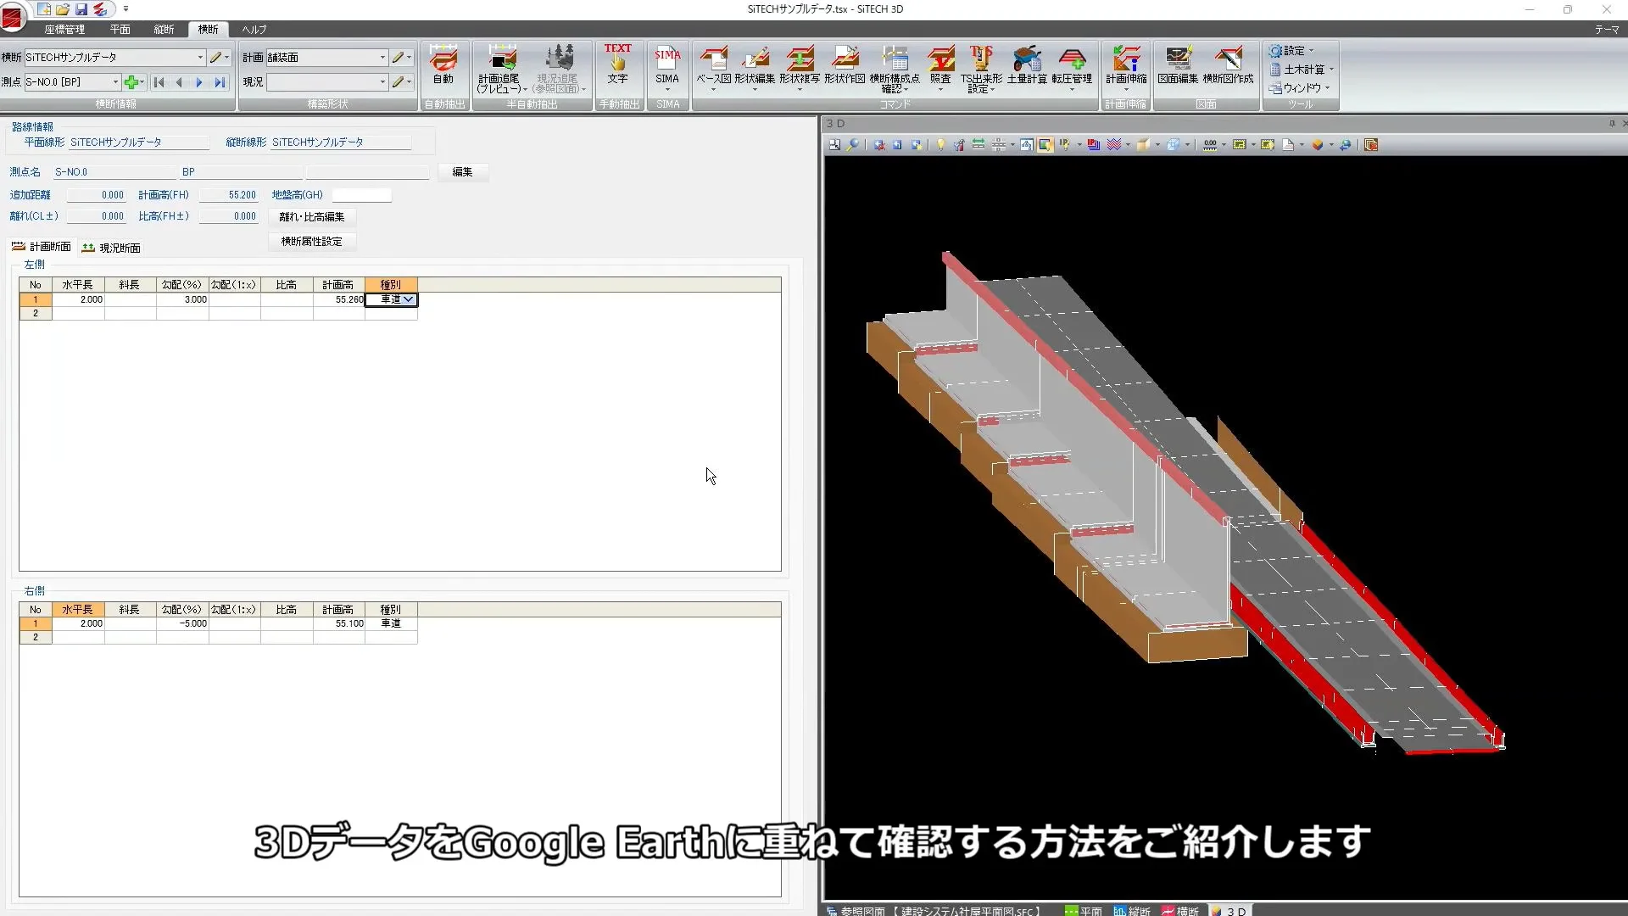Click the テーマ theme button
This screenshot has height=916, width=1628.
click(x=1606, y=30)
